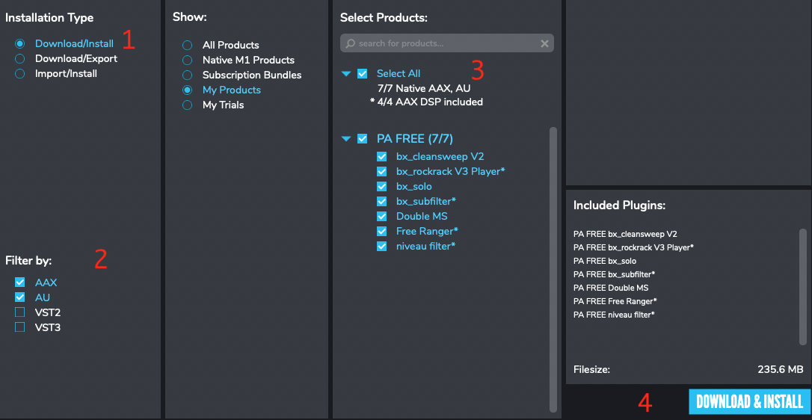This screenshot has width=812, height=420.
Task: Uncheck niveau filter product
Action: pyautogui.click(x=382, y=246)
